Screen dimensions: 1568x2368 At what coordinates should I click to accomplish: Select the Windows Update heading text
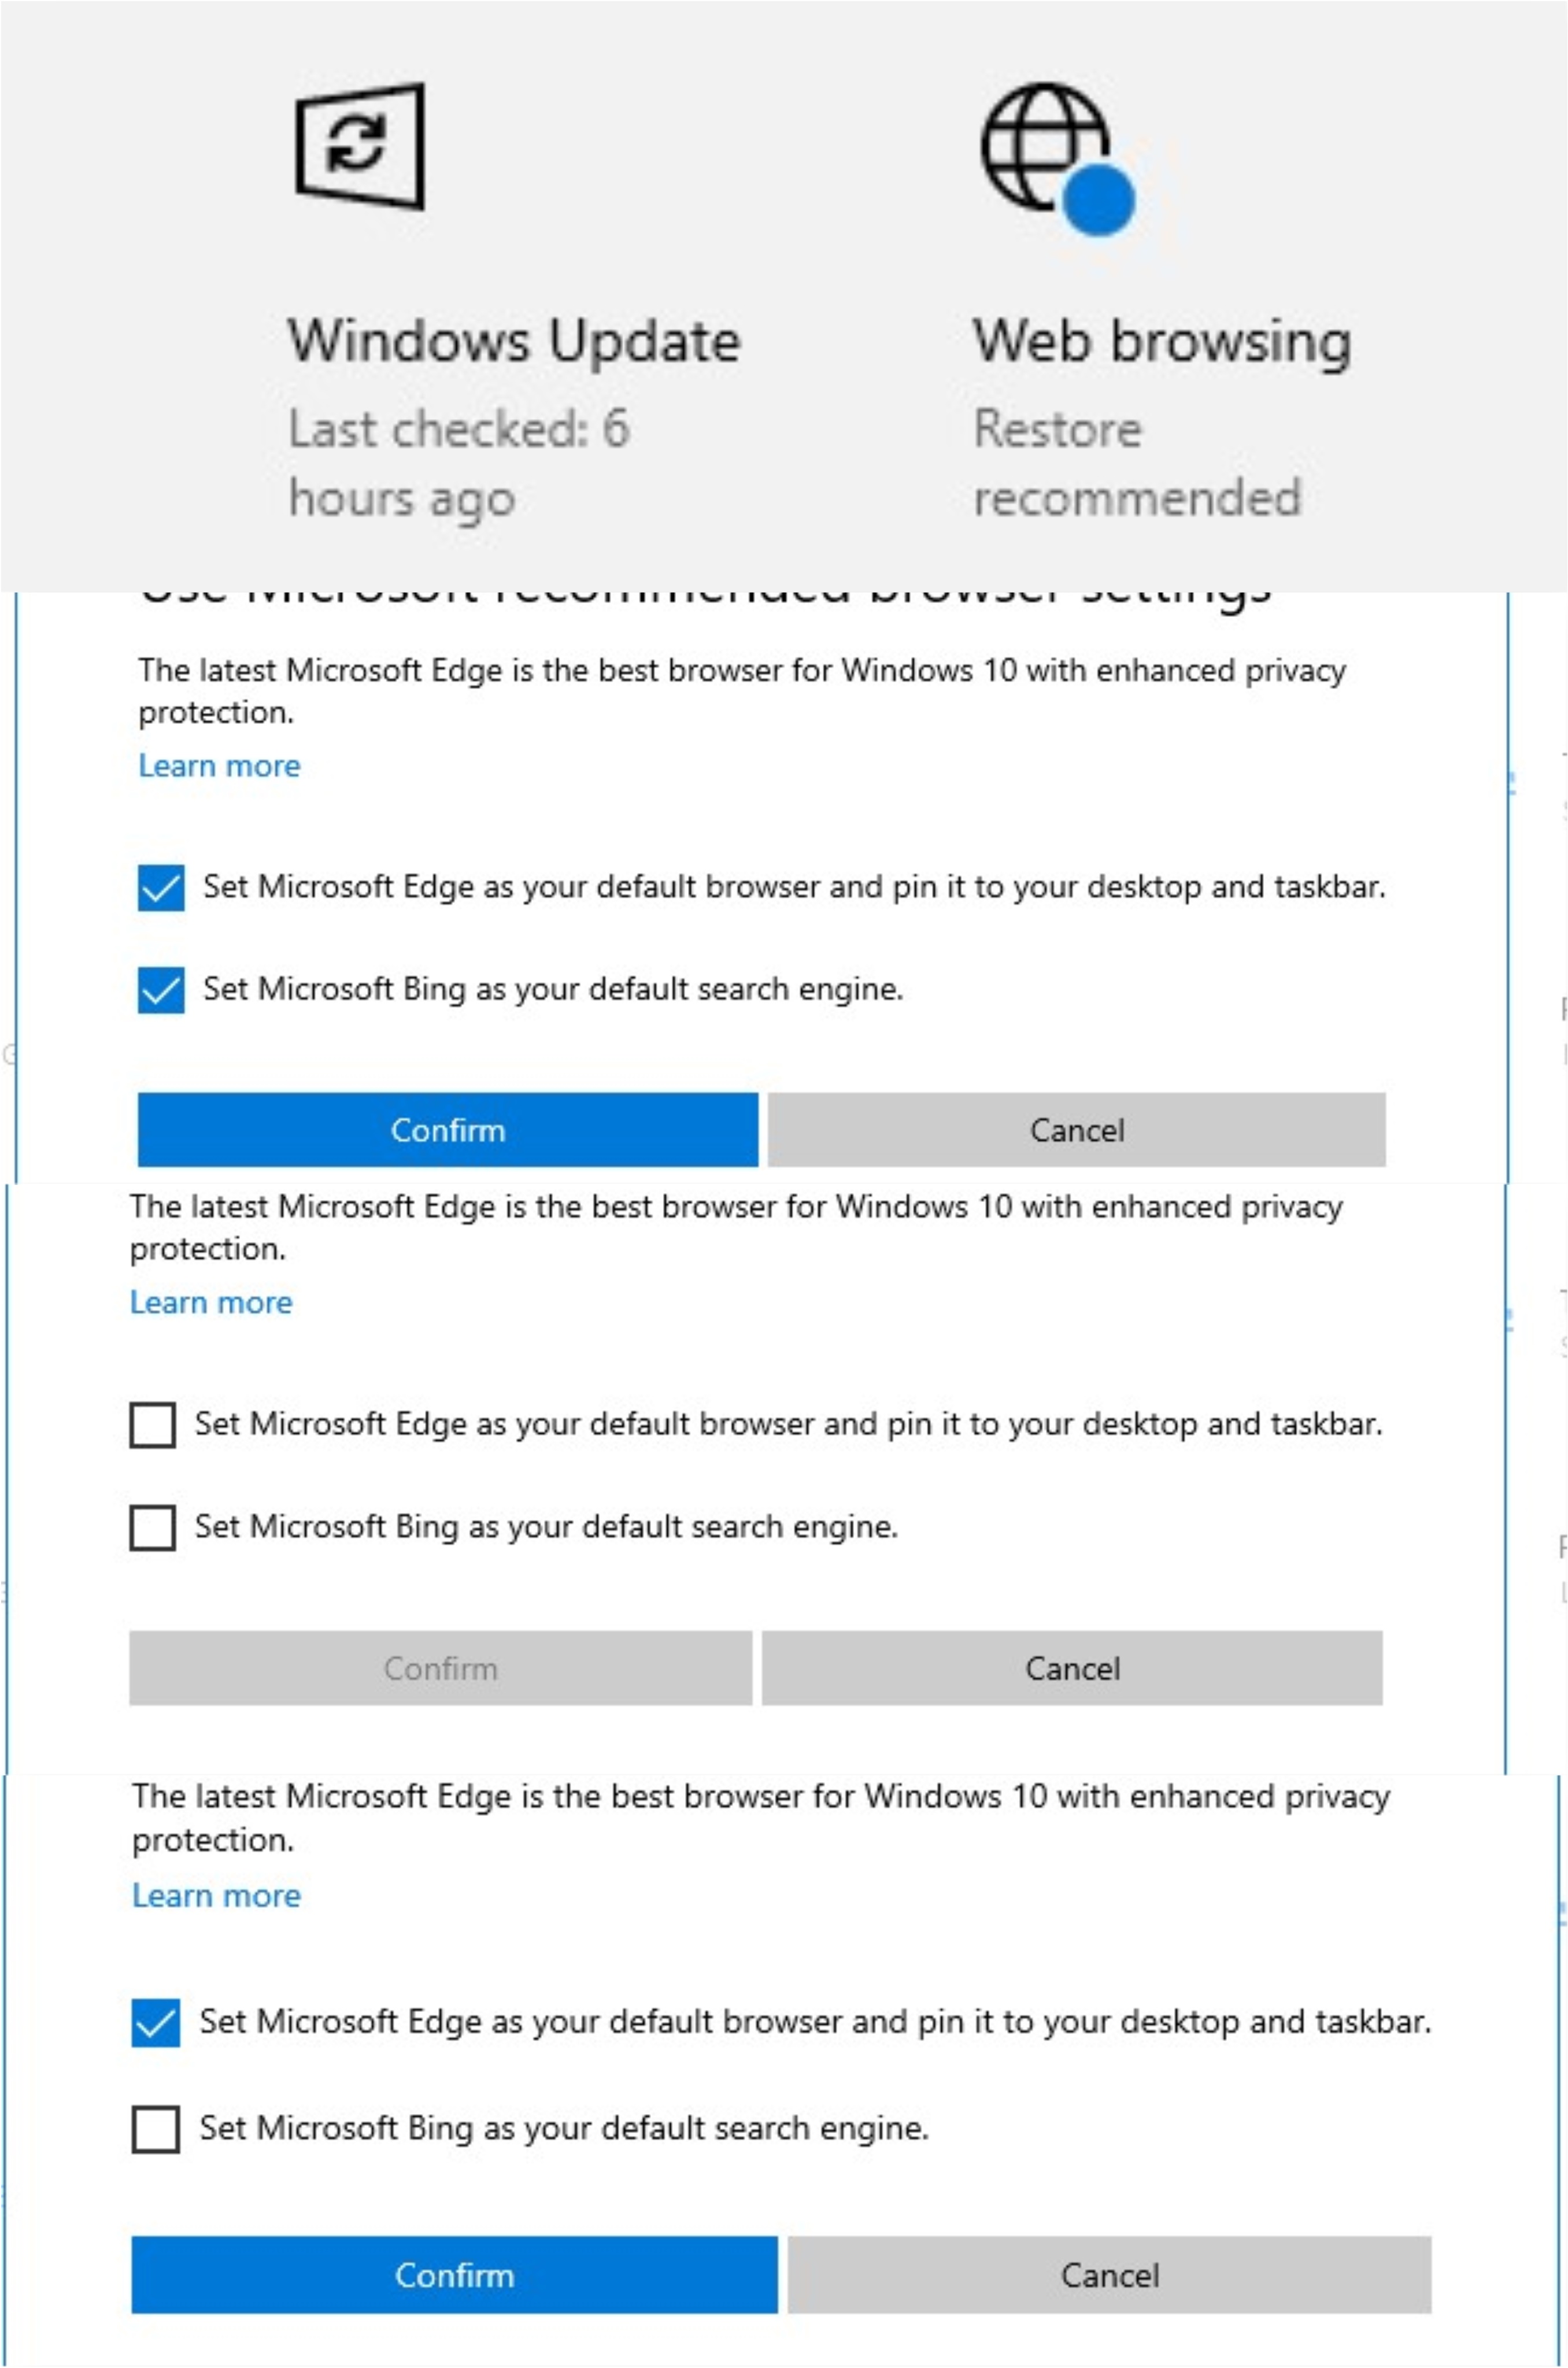(x=514, y=342)
